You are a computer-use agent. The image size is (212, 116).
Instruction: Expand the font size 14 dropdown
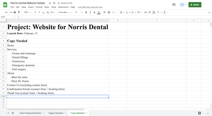[x=79, y=12]
